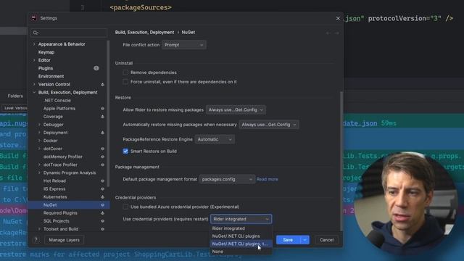Collapse Build, Execution, Deployment node
Screen dimensions: 464x261
[34, 92]
